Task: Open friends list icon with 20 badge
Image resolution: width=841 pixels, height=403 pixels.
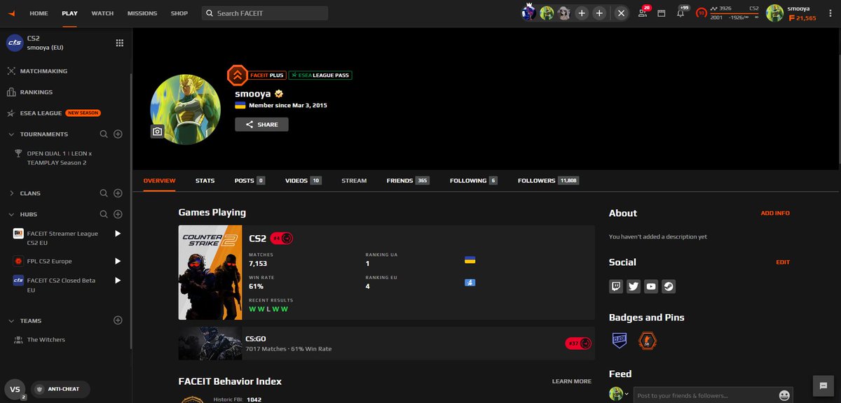Action: point(643,13)
